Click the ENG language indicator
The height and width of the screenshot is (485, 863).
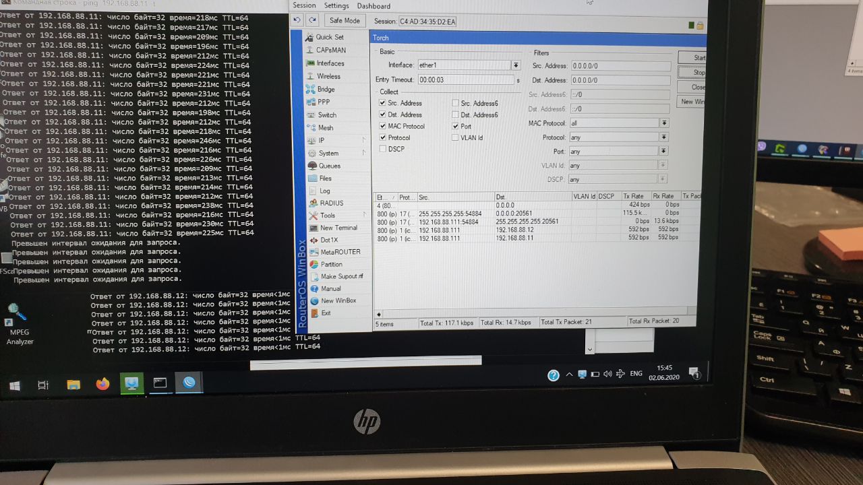[x=636, y=373]
